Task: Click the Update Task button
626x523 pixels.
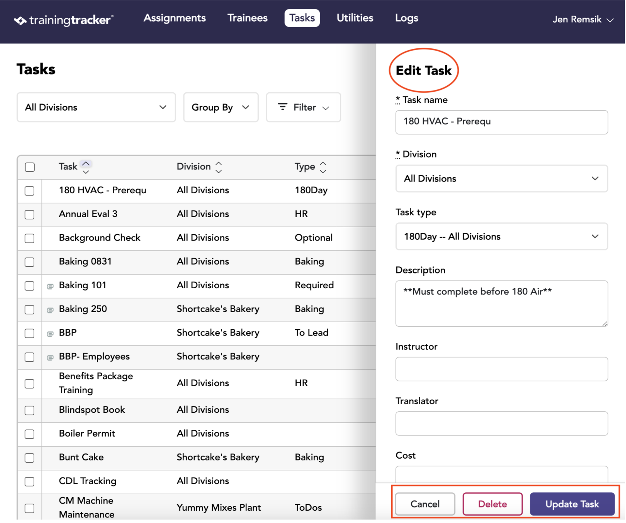Action: pyautogui.click(x=572, y=504)
